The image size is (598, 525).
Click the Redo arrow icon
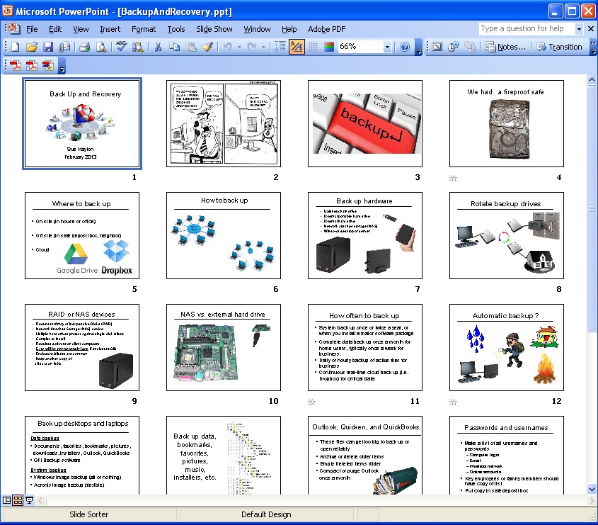click(x=252, y=47)
